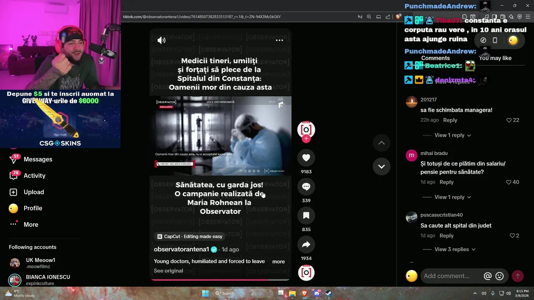
Task: Select the tiktok.com address bar URL
Action: click(x=202, y=17)
